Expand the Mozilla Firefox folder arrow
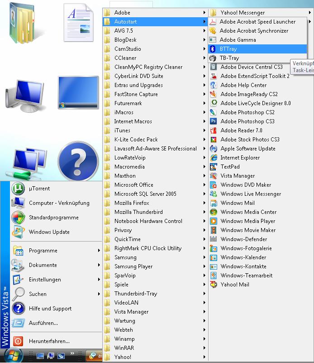This screenshot has height=363, width=314. [x=204, y=203]
